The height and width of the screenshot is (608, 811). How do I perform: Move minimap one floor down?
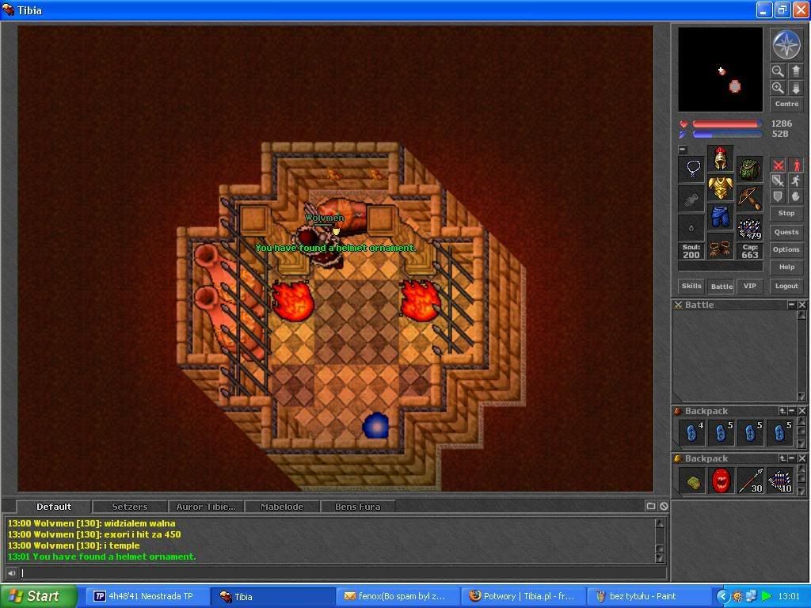[x=795, y=88]
